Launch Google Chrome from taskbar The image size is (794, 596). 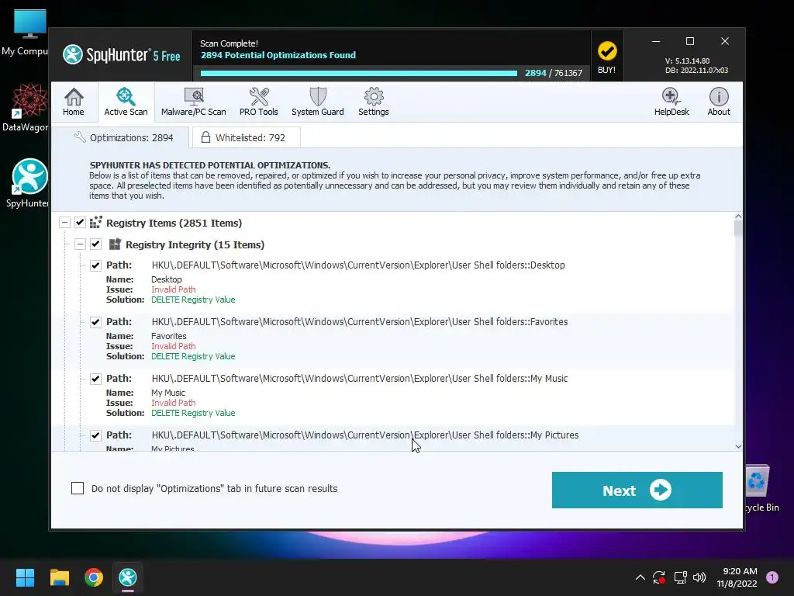coord(94,577)
